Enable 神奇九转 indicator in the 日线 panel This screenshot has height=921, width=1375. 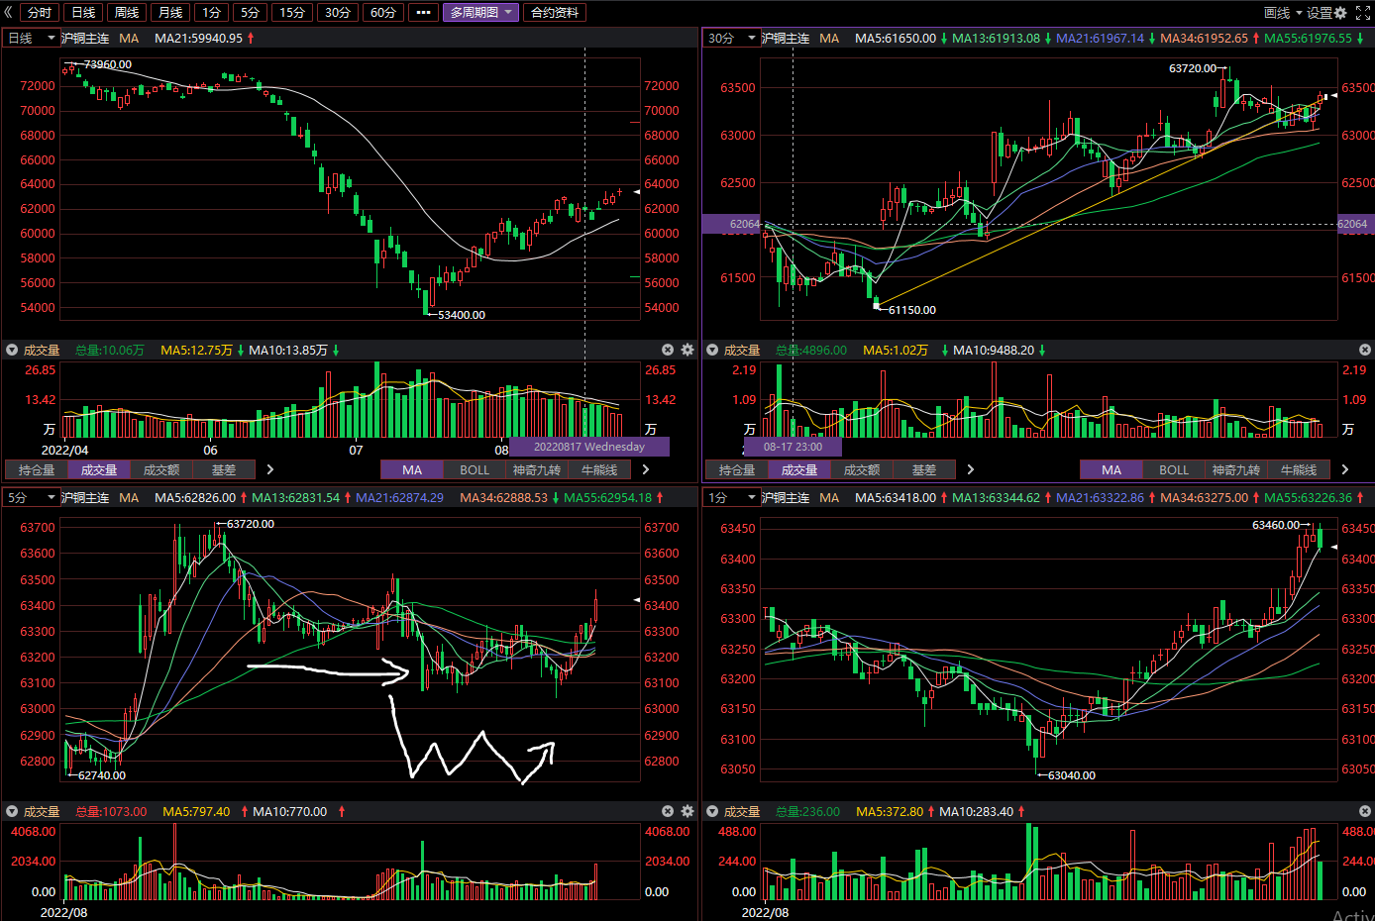pyautogui.click(x=537, y=469)
